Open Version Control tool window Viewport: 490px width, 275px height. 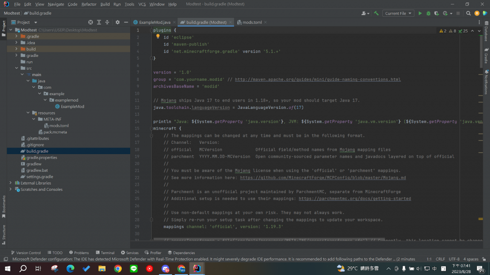click(x=26, y=253)
